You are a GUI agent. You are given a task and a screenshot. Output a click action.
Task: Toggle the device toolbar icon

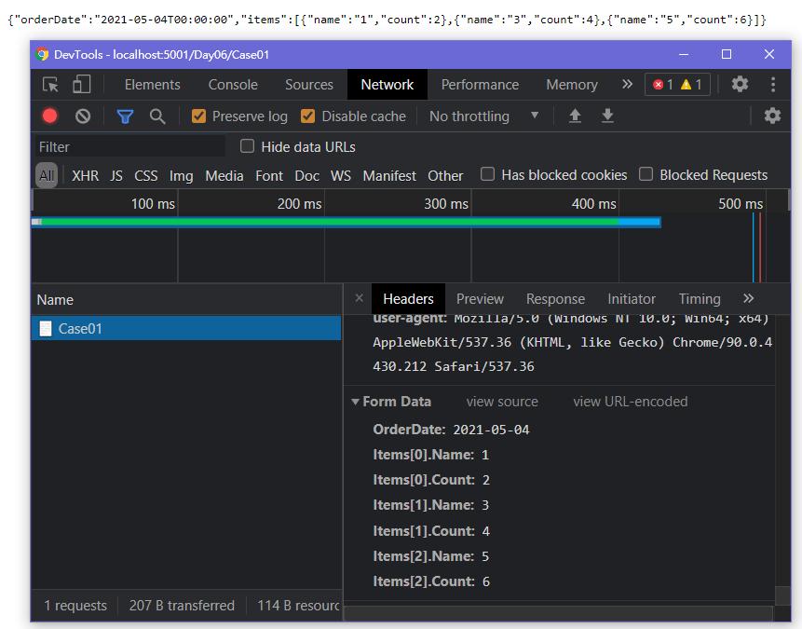[82, 85]
